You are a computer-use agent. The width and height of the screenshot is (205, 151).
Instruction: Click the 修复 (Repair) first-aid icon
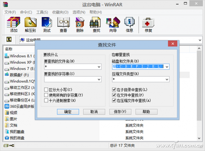pyautogui.click(x=148, y=23)
